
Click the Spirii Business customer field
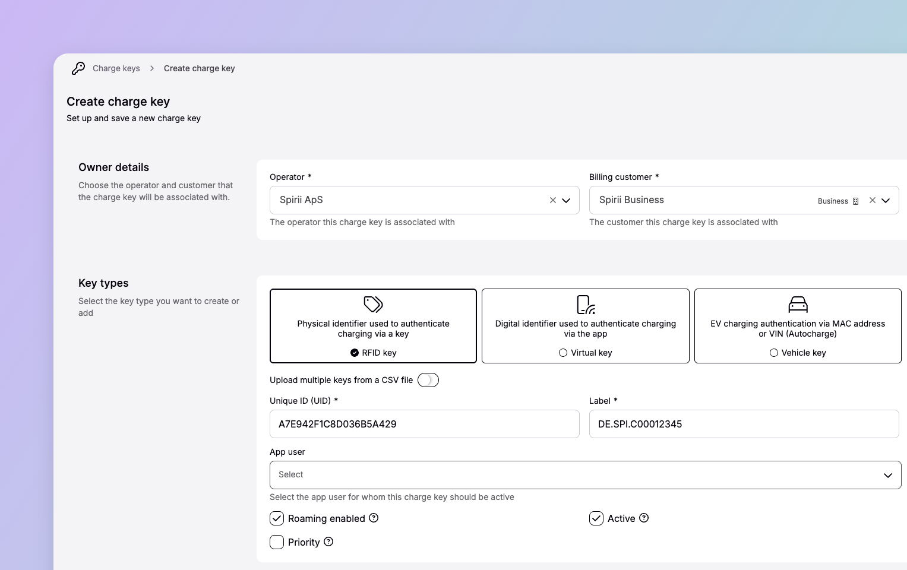[744, 200]
